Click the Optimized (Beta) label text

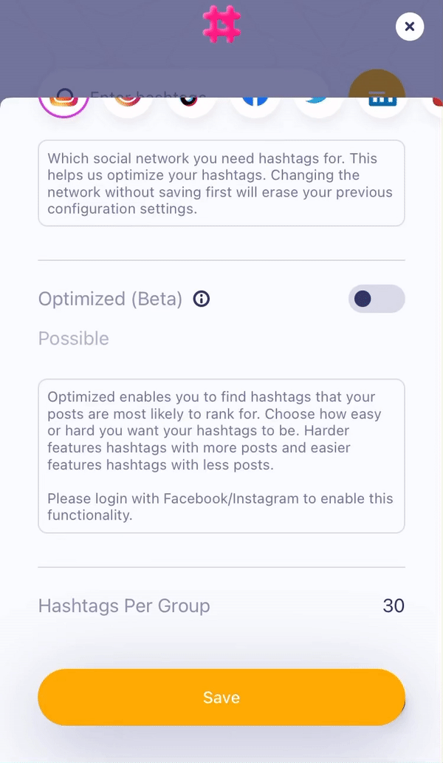pos(111,299)
